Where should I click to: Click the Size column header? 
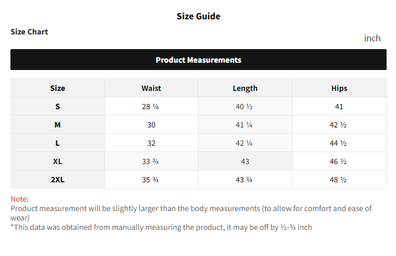pyautogui.click(x=57, y=88)
